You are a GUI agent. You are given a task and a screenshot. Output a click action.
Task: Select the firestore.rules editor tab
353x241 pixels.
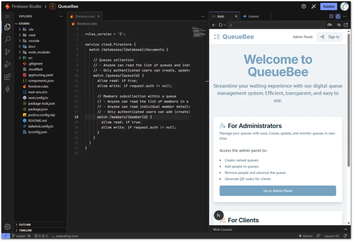[85, 16]
